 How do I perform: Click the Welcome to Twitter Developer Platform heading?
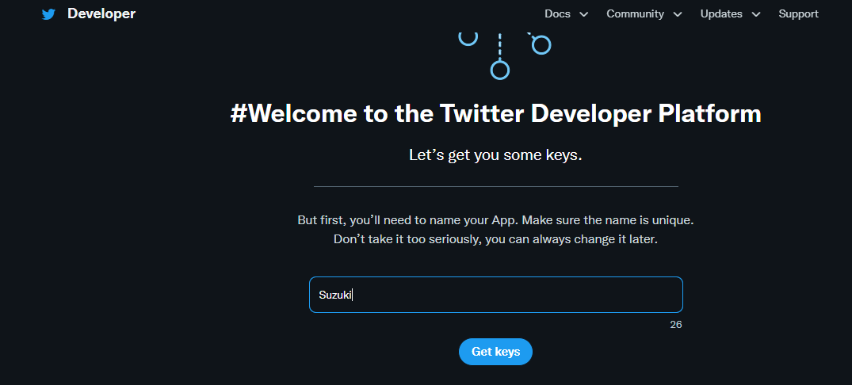[495, 114]
